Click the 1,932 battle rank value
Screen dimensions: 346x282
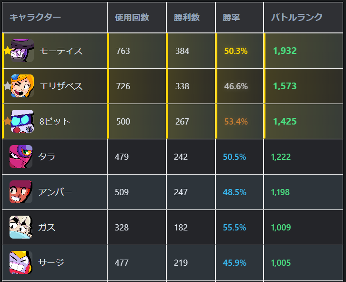[285, 51]
